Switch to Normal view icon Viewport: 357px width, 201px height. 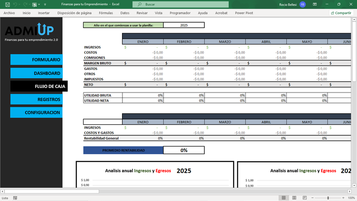pyautogui.click(x=284, y=198)
